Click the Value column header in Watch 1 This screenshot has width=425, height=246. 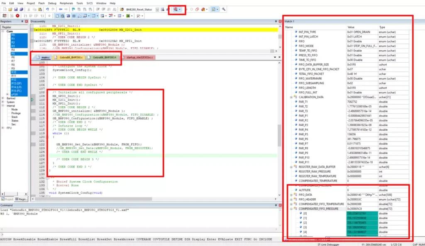[x=351, y=27]
